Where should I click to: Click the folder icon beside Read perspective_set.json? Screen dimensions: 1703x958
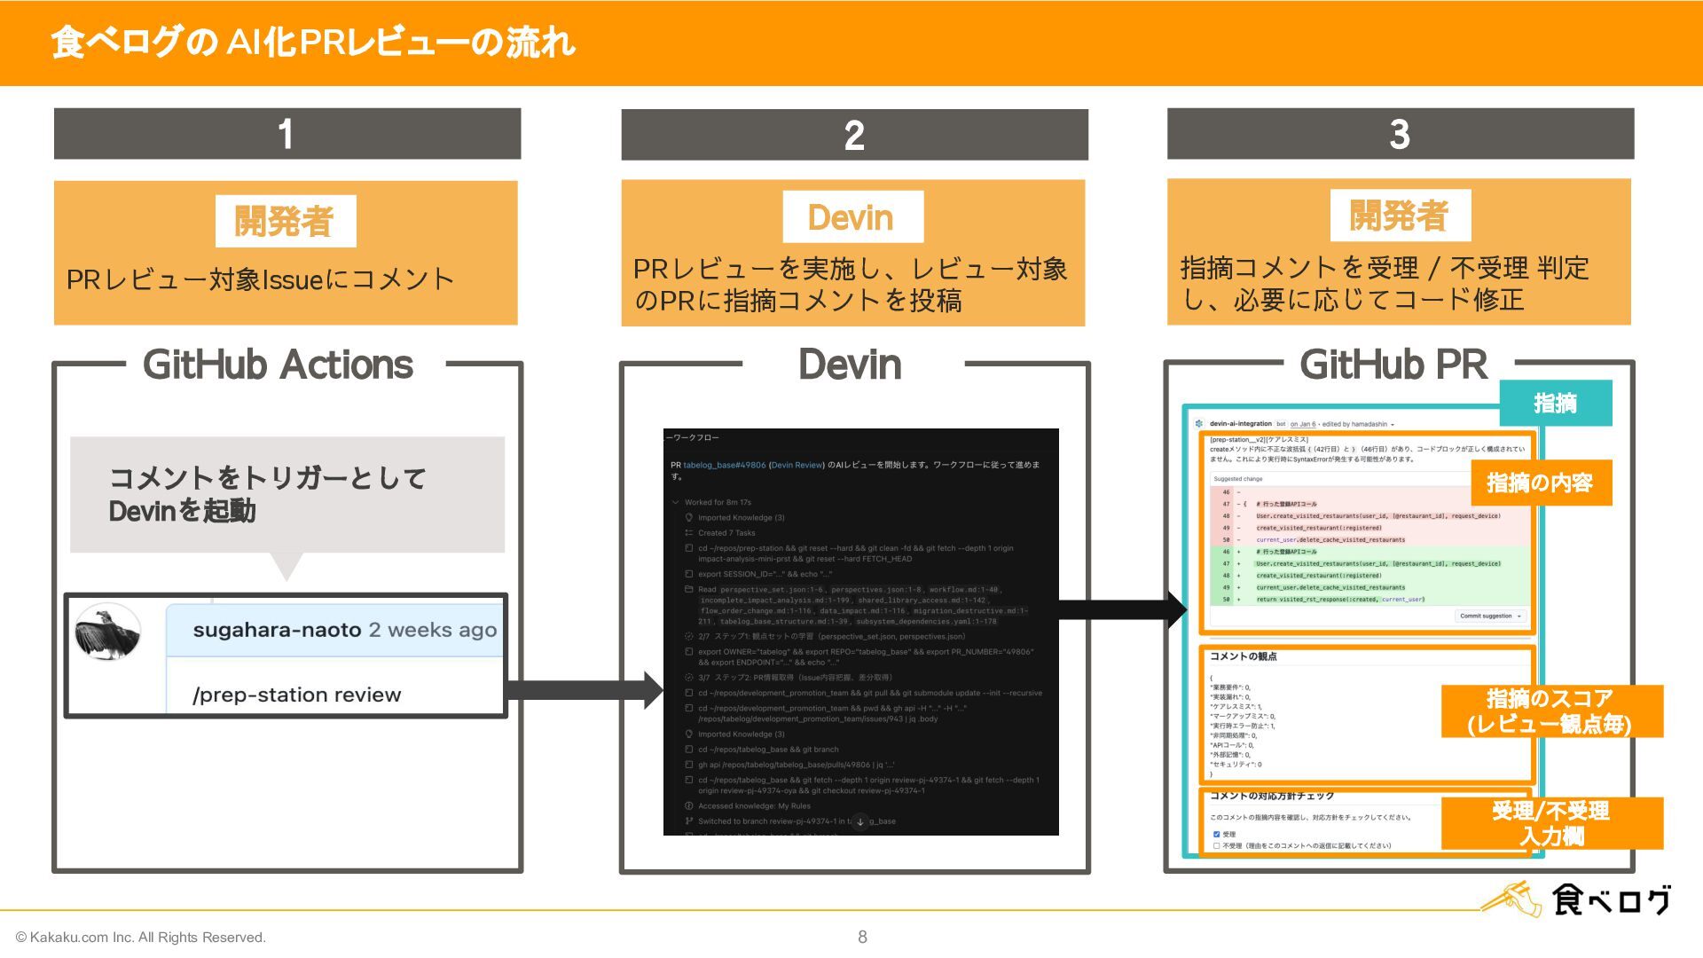click(688, 590)
